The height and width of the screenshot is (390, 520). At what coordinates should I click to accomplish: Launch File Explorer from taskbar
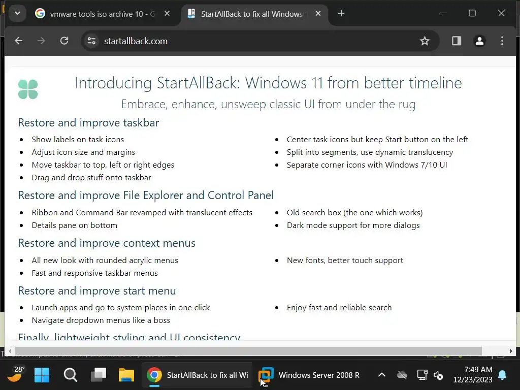pos(126,375)
